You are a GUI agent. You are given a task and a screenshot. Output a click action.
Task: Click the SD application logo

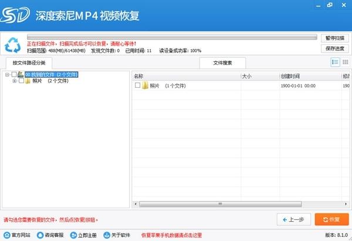[15, 15]
